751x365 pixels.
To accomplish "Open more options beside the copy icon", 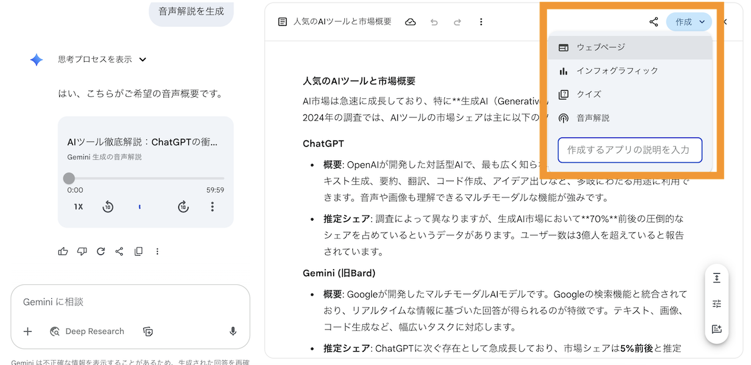I will click(157, 251).
